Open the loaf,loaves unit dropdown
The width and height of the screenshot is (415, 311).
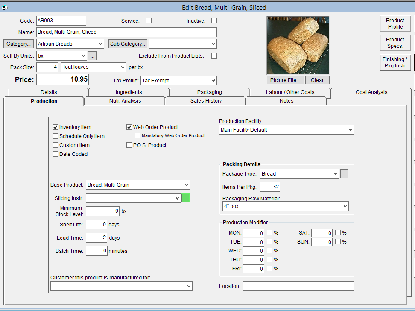tap(123, 67)
